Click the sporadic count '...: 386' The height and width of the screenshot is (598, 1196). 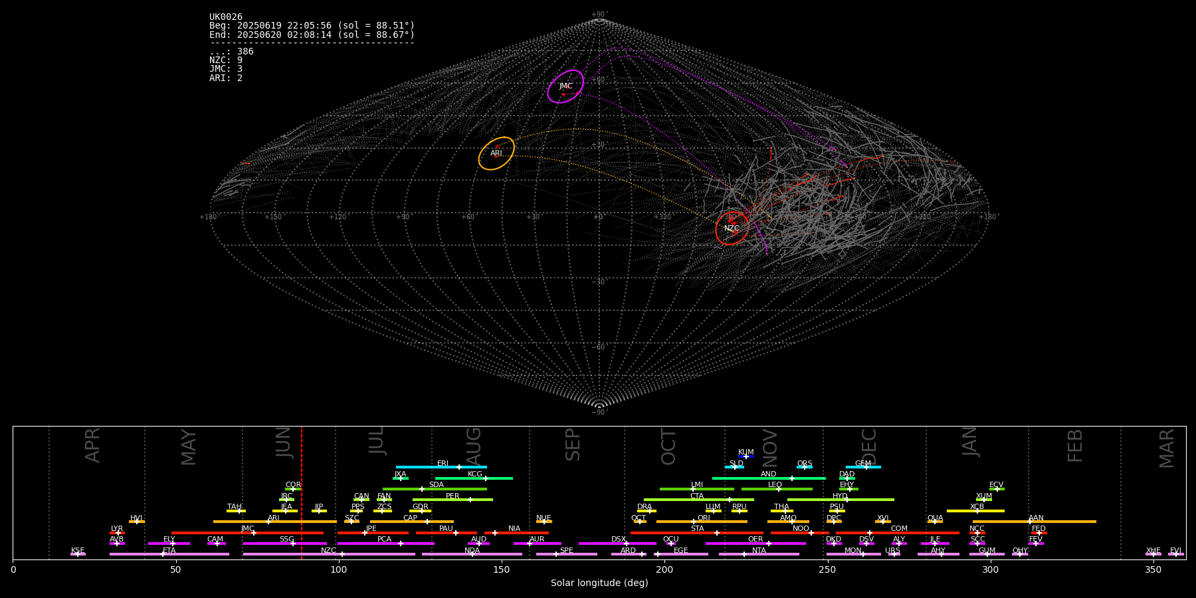(x=231, y=52)
